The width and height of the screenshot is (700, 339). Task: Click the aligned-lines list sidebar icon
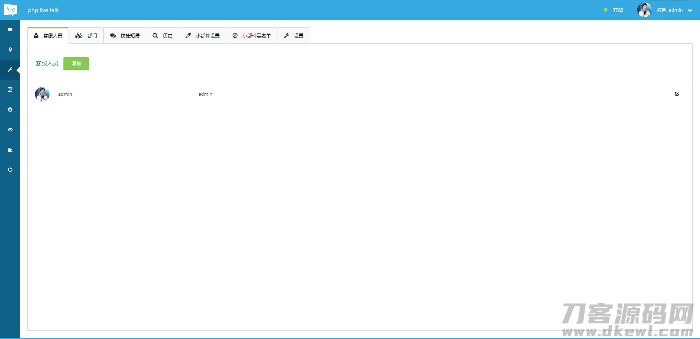click(10, 150)
